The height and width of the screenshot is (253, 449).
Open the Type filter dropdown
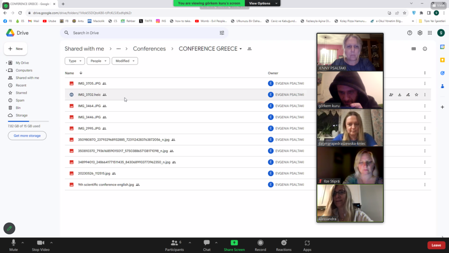point(75,61)
